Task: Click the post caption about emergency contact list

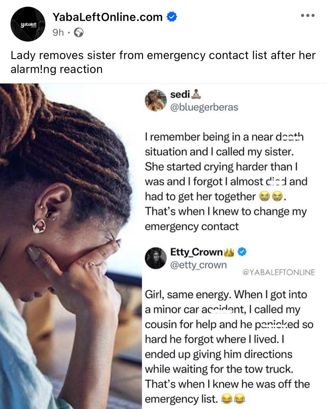Action: click(163, 62)
